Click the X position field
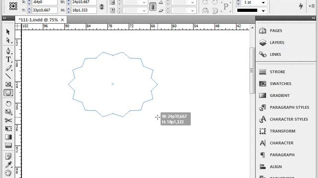 tap(44, 2)
